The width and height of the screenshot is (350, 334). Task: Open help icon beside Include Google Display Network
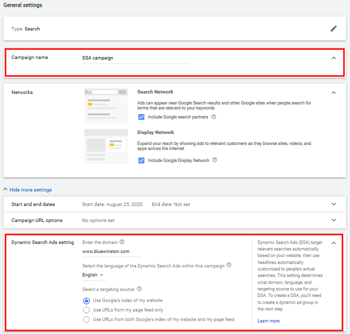215,160
